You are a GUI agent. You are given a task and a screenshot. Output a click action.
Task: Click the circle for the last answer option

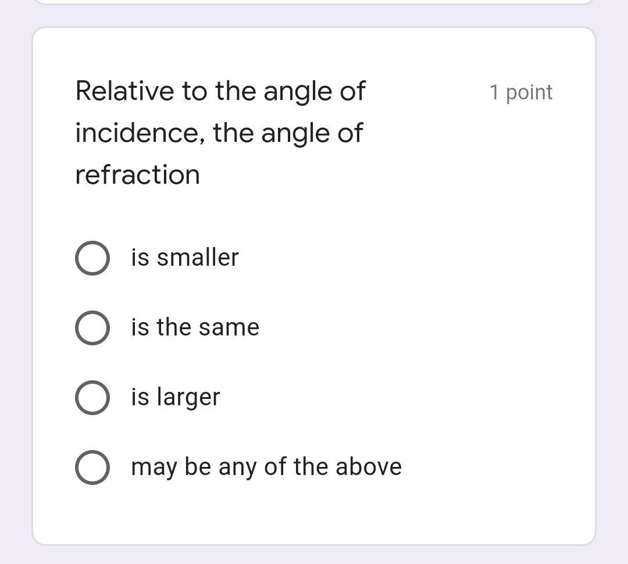[x=92, y=467]
